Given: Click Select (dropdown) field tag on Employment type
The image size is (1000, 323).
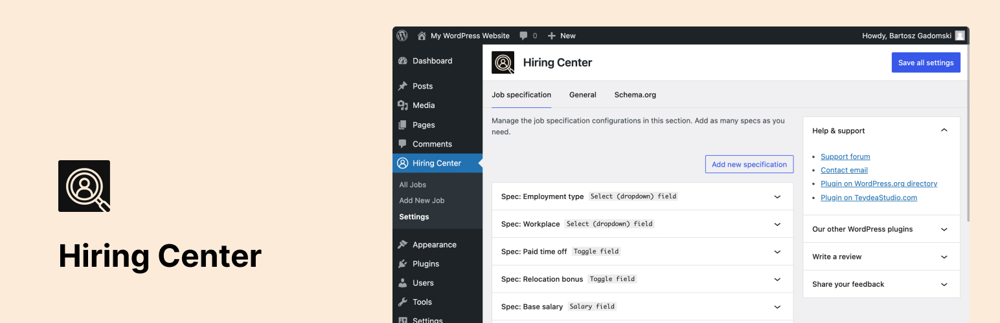Looking at the screenshot, I should [x=633, y=196].
